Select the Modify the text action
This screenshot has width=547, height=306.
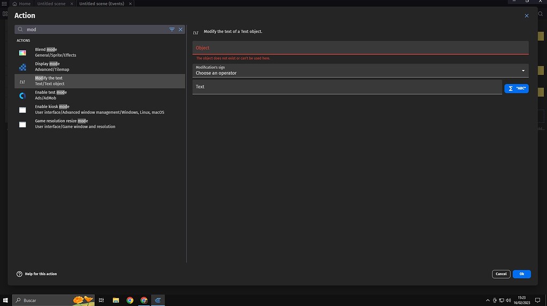pyautogui.click(x=100, y=81)
